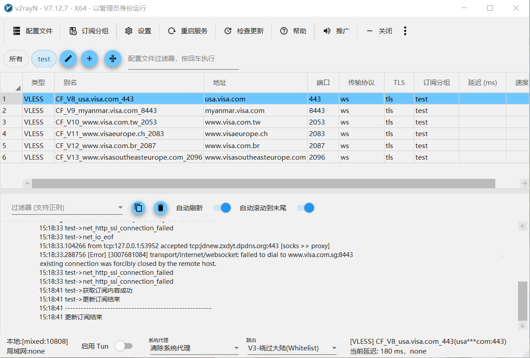This screenshot has height=358, width=530.
Task: Expand the log filter regex dropdown arrow
Action: (x=120, y=208)
